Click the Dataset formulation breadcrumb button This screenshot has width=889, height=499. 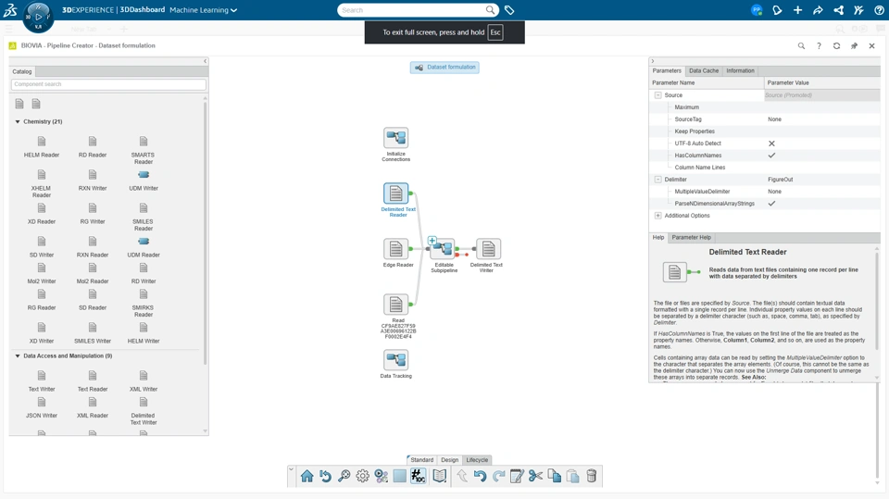pyautogui.click(x=445, y=68)
